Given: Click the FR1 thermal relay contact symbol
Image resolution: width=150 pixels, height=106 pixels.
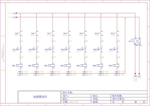Looking at the screenshot, I should (x=19, y=49).
